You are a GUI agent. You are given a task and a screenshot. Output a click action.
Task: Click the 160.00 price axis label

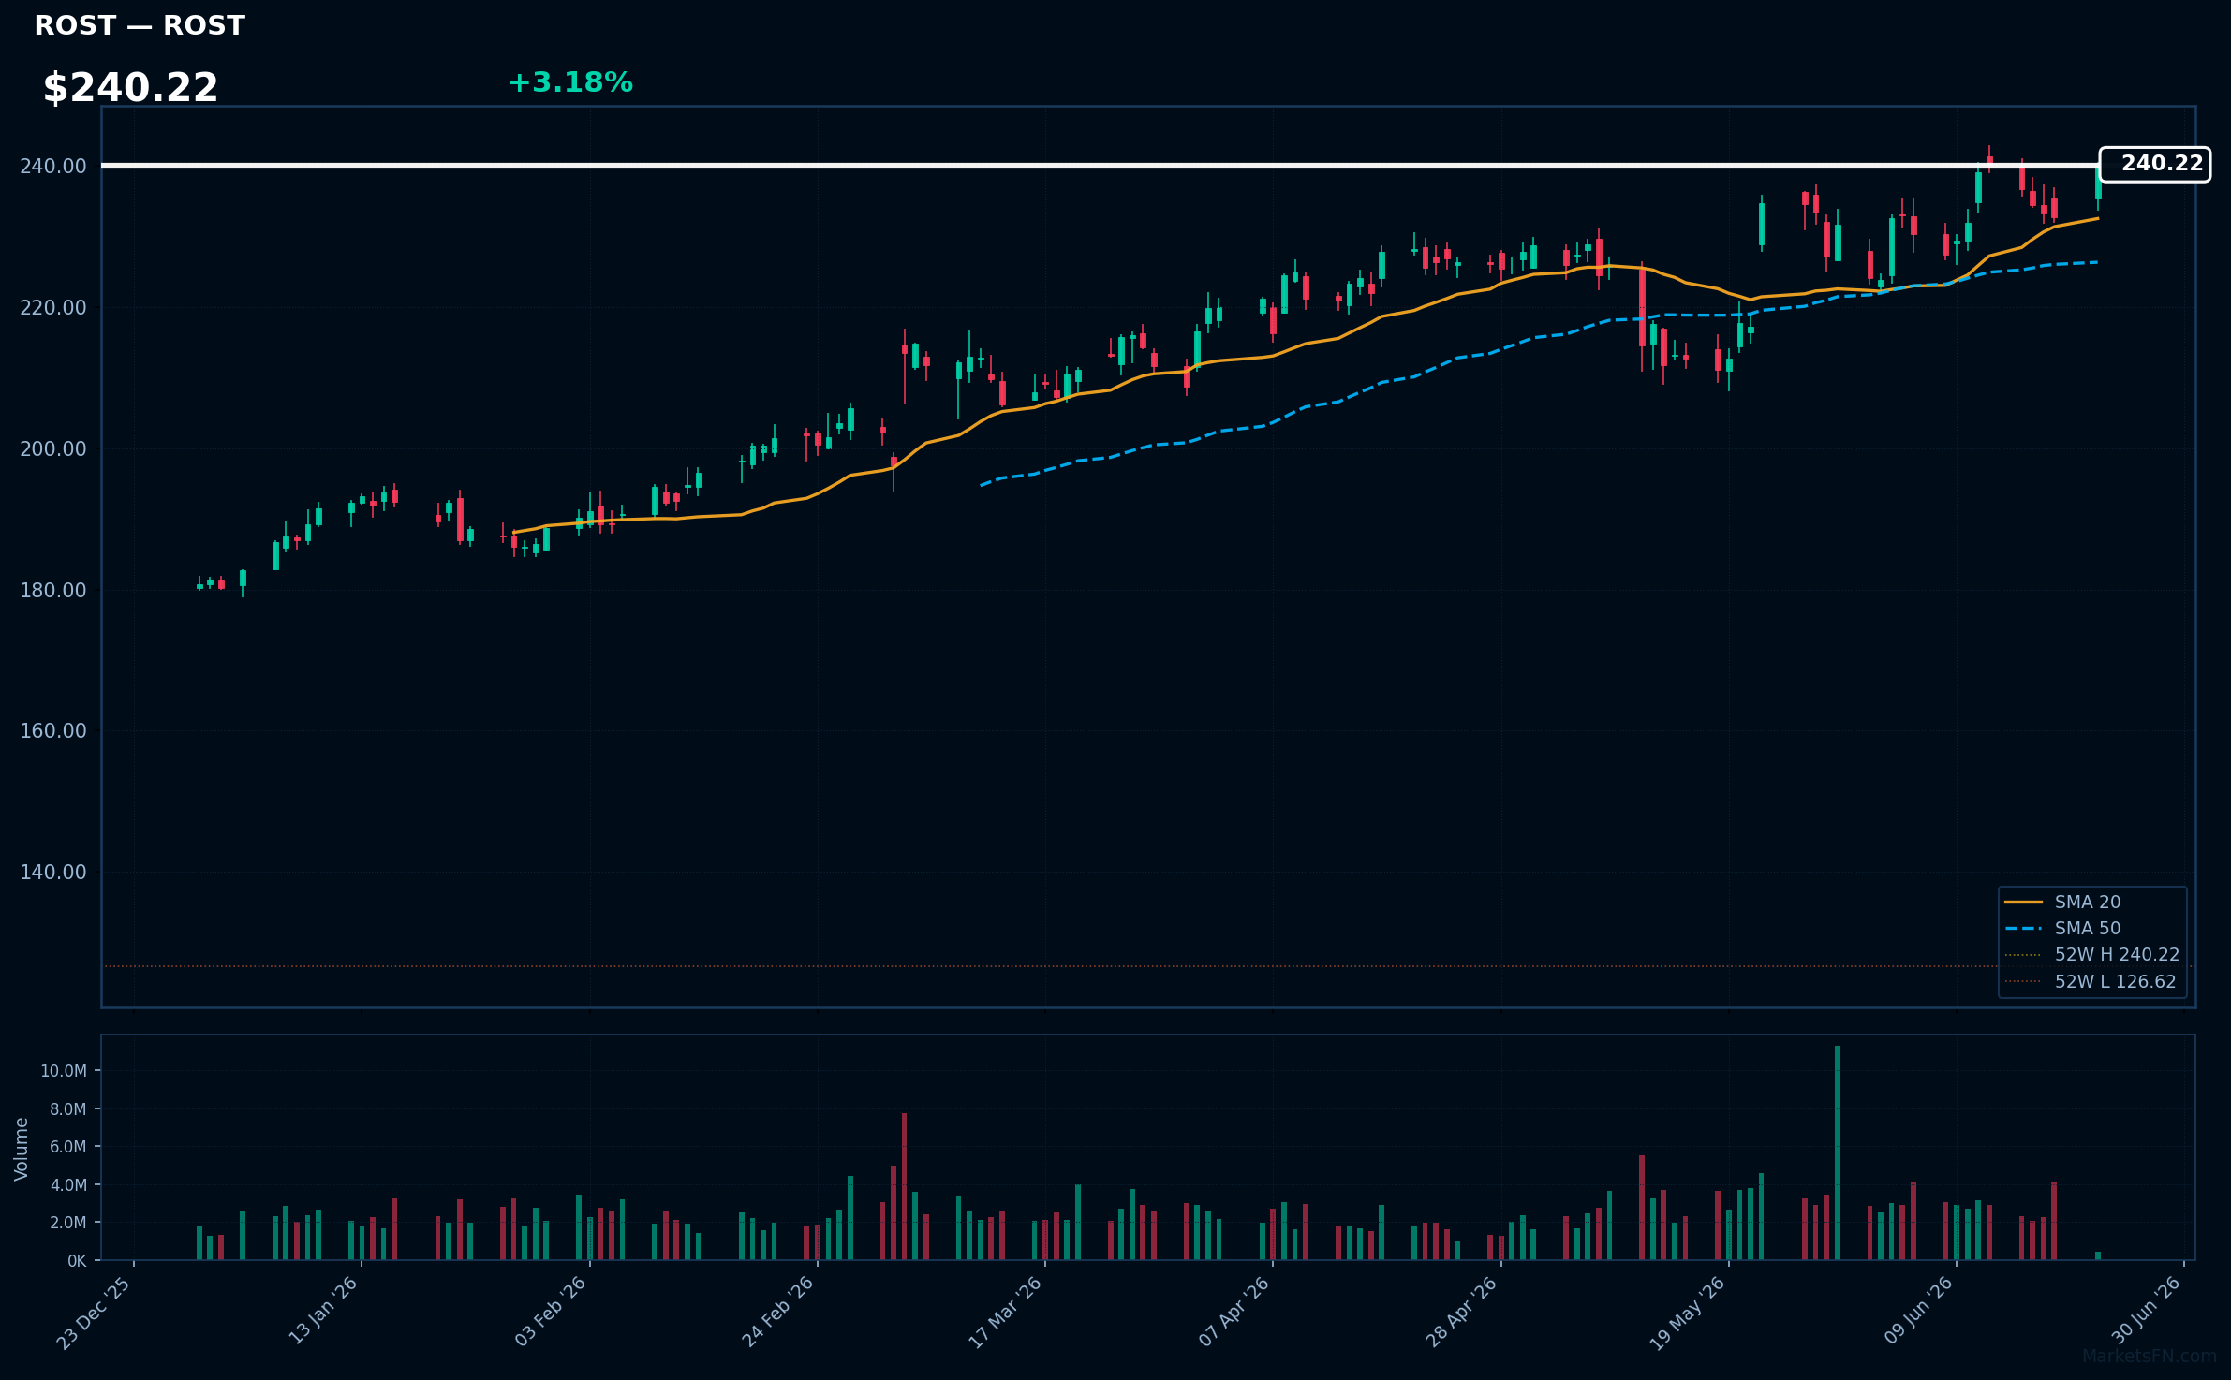pos(53,731)
